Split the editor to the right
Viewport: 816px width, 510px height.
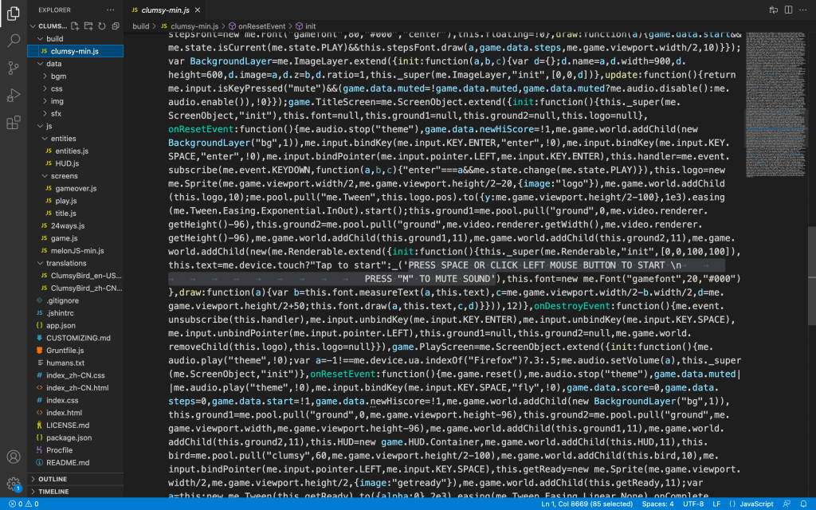pos(789,10)
